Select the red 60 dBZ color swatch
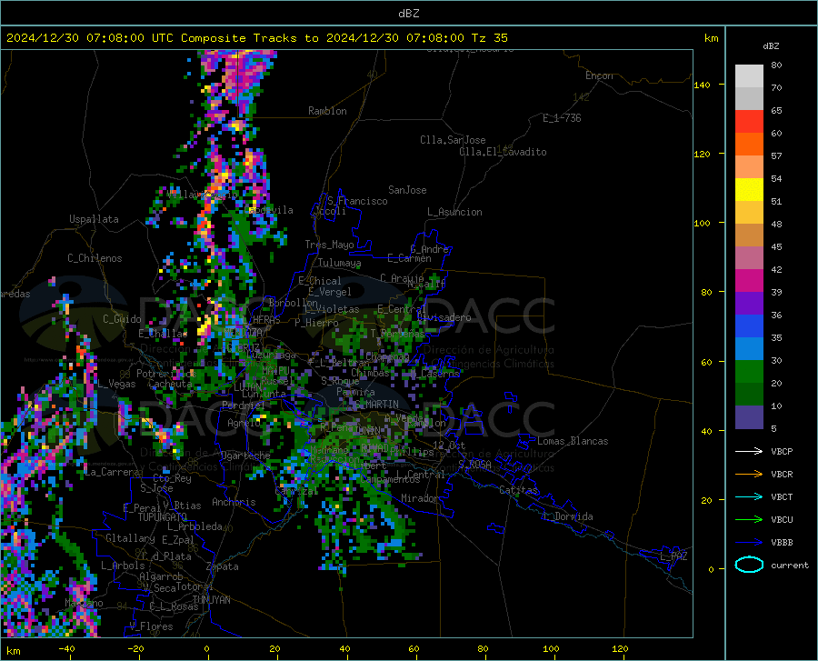 click(749, 122)
